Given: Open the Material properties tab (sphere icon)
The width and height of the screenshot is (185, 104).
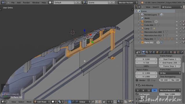Looking at the screenshot, I should point(171,52).
